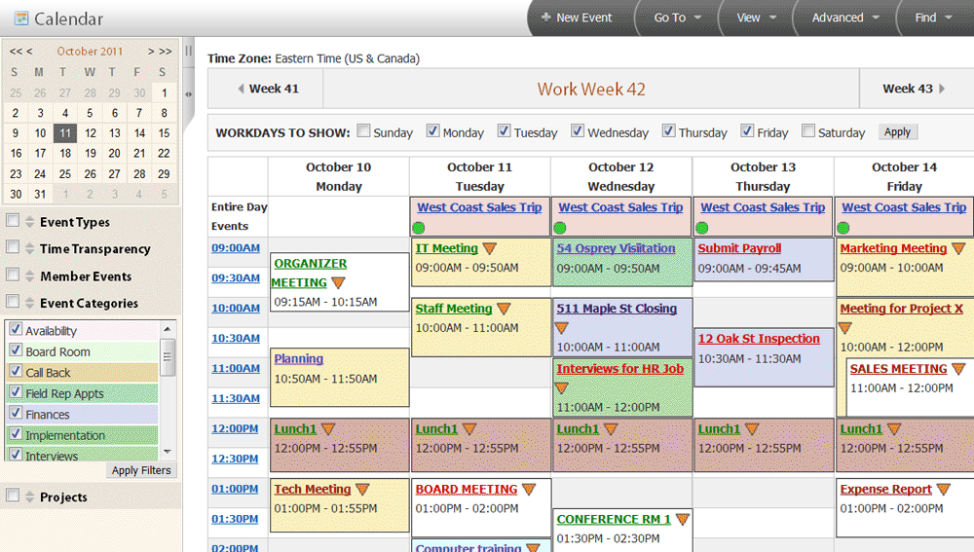The height and width of the screenshot is (552, 974).
Task: Go to previous month in mini calendar
Action: click(x=29, y=51)
